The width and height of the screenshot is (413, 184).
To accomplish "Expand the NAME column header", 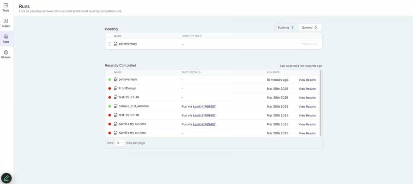I will pos(118,72).
